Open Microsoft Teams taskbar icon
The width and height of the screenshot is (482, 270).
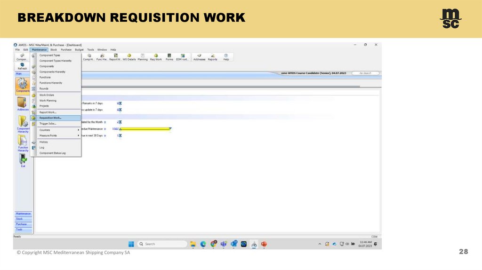(x=224, y=244)
